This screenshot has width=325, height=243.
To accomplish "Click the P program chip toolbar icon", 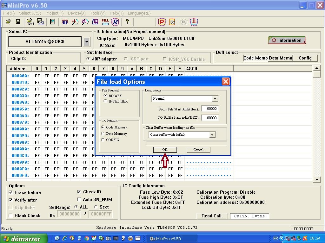I will click(162, 22).
